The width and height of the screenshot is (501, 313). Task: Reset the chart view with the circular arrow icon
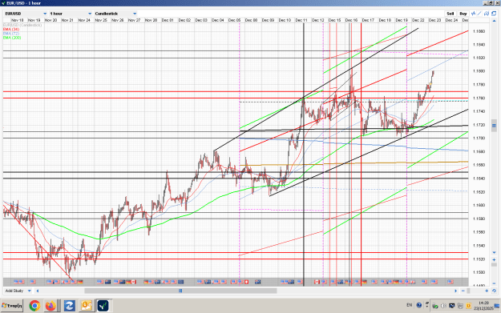click(494, 291)
